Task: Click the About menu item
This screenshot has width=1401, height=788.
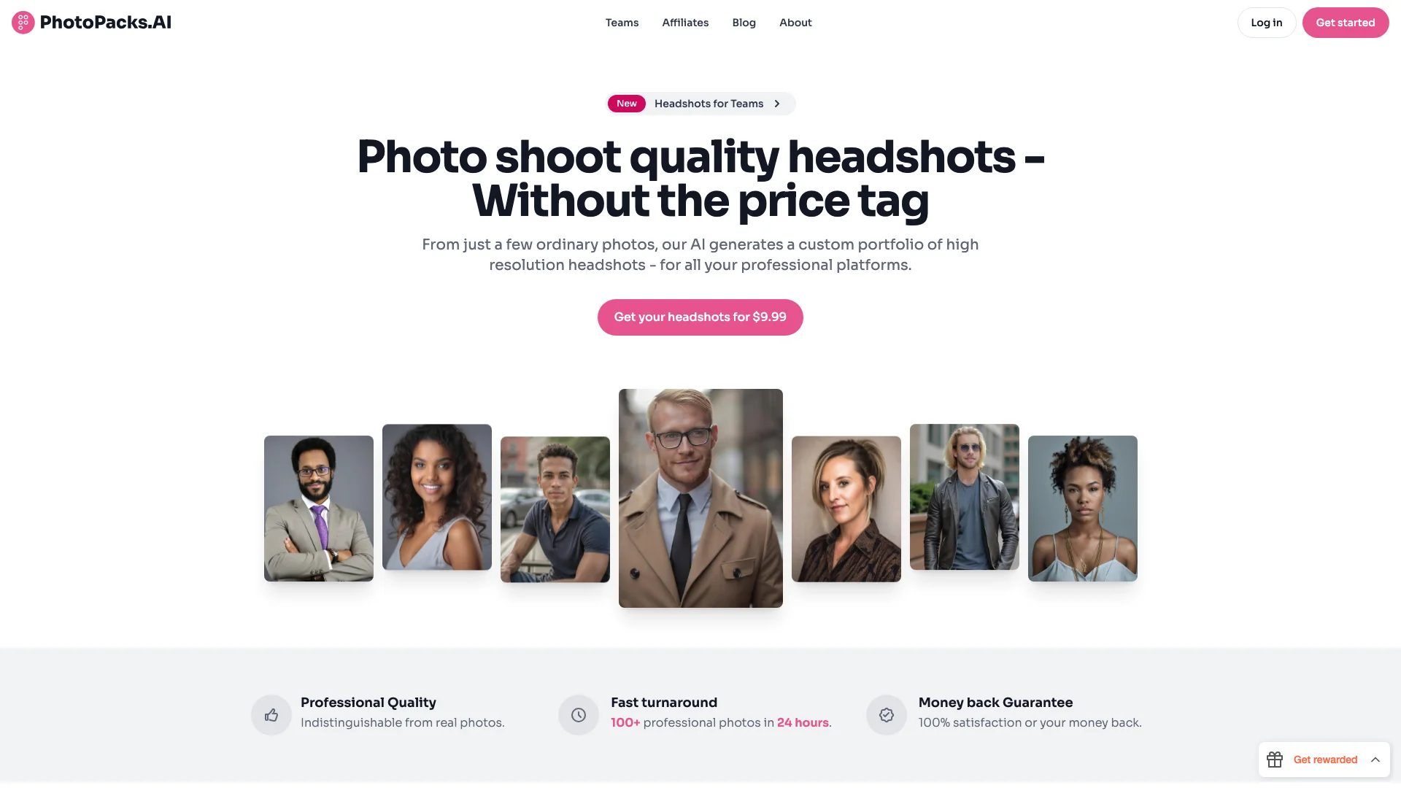Action: pyautogui.click(x=795, y=22)
